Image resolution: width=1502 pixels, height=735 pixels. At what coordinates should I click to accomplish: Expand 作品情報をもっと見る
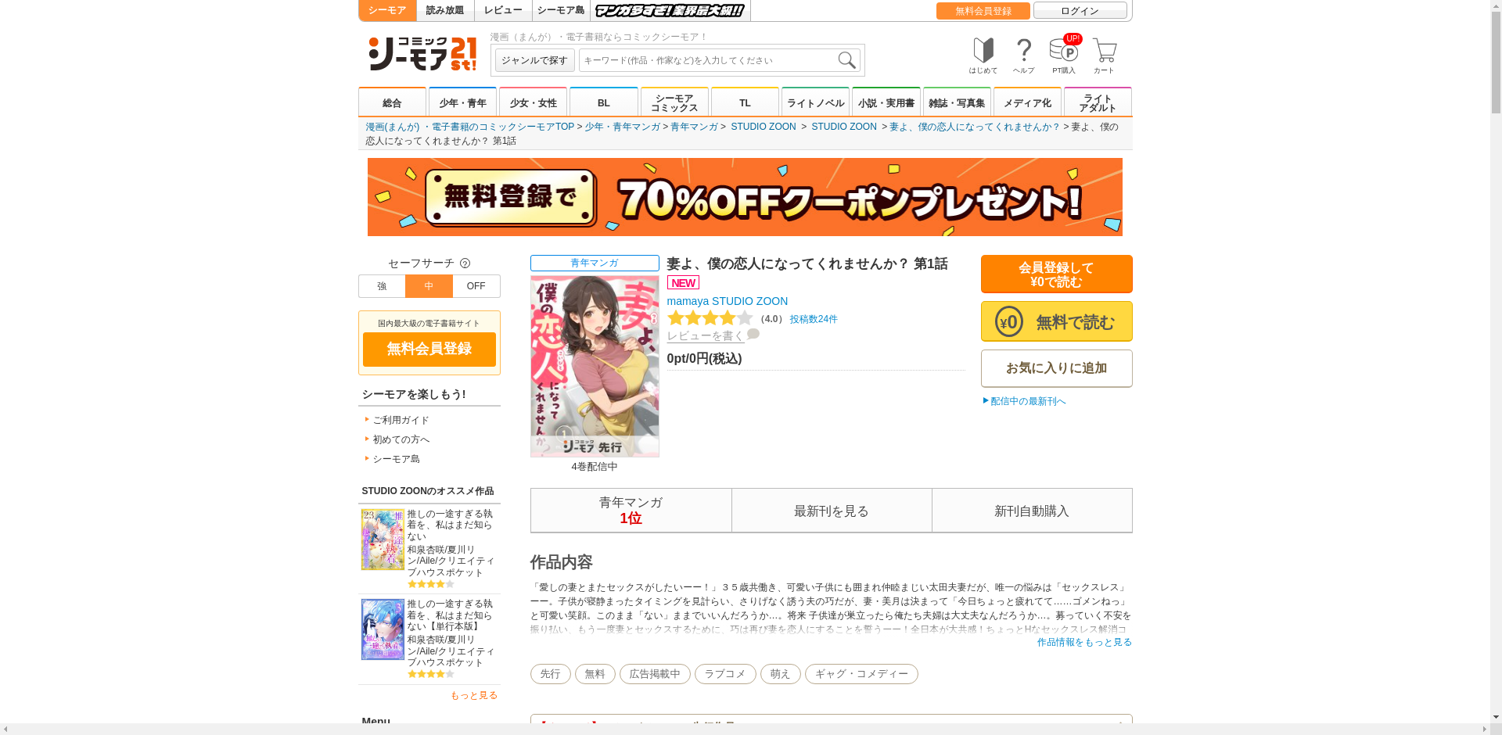click(1084, 643)
